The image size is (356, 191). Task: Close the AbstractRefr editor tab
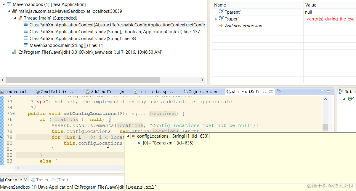[271, 92]
